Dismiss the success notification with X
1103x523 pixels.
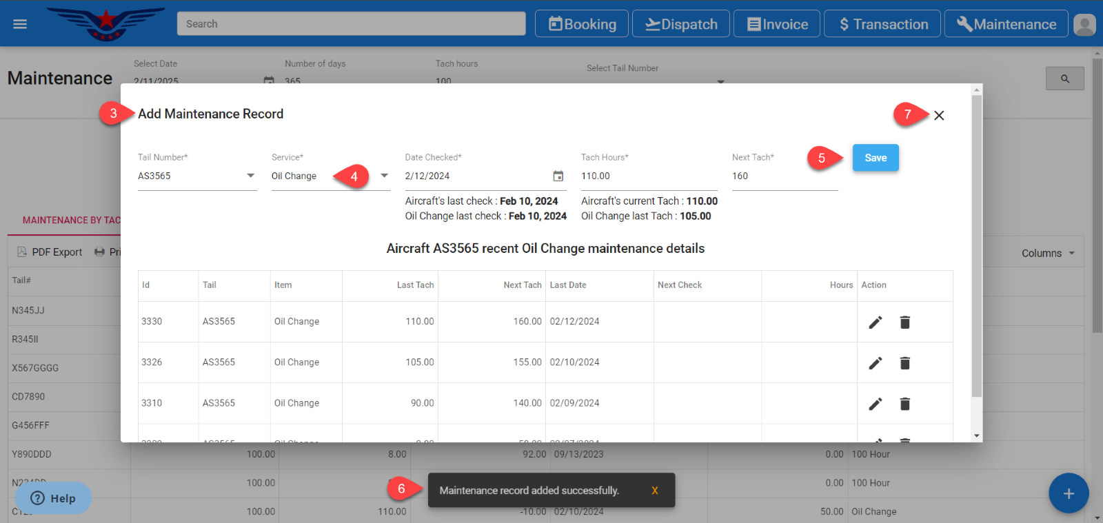[x=654, y=491]
